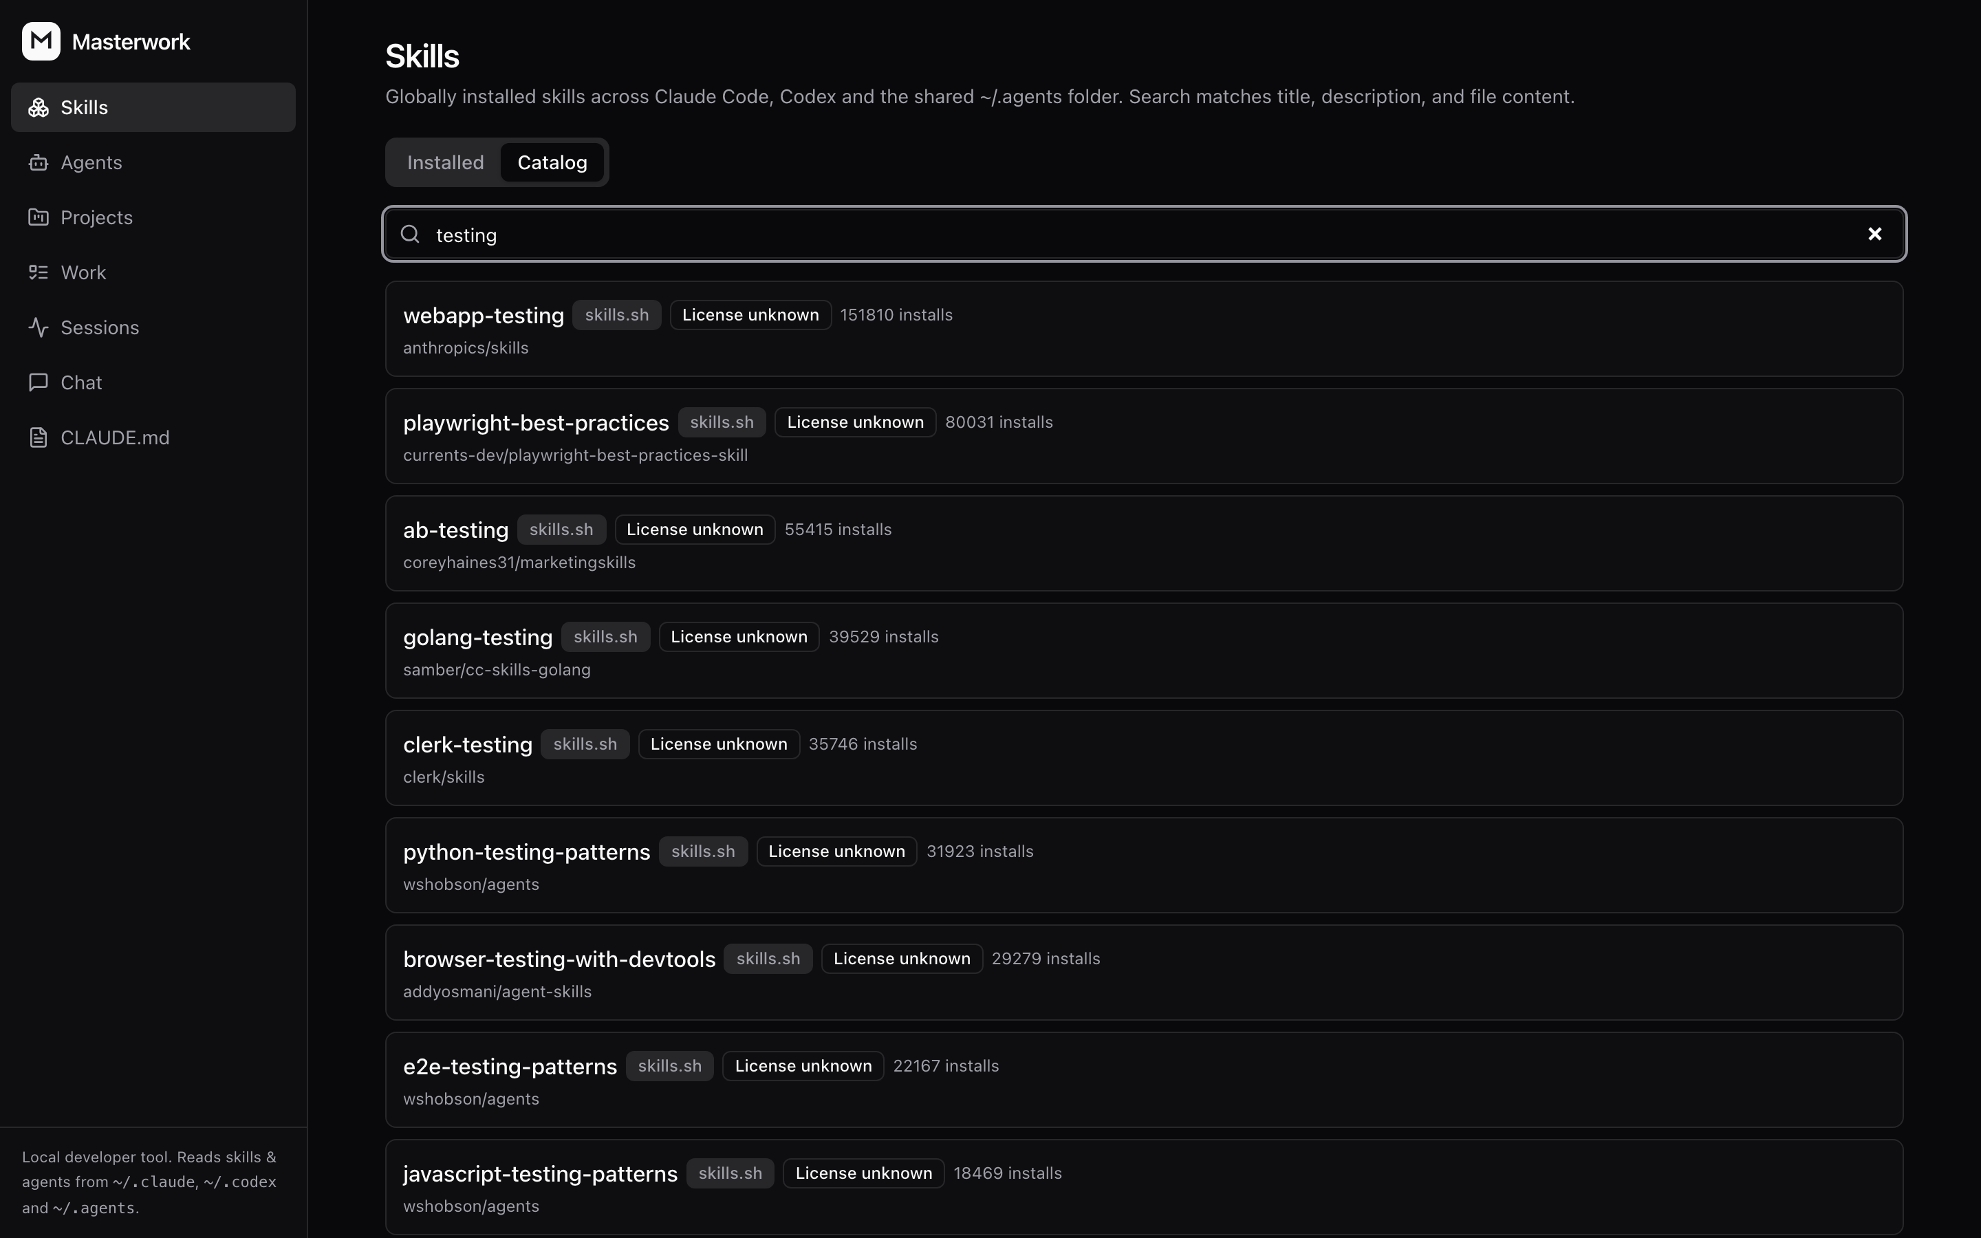Clear the search with the X icon
The width and height of the screenshot is (1981, 1238).
(1874, 234)
